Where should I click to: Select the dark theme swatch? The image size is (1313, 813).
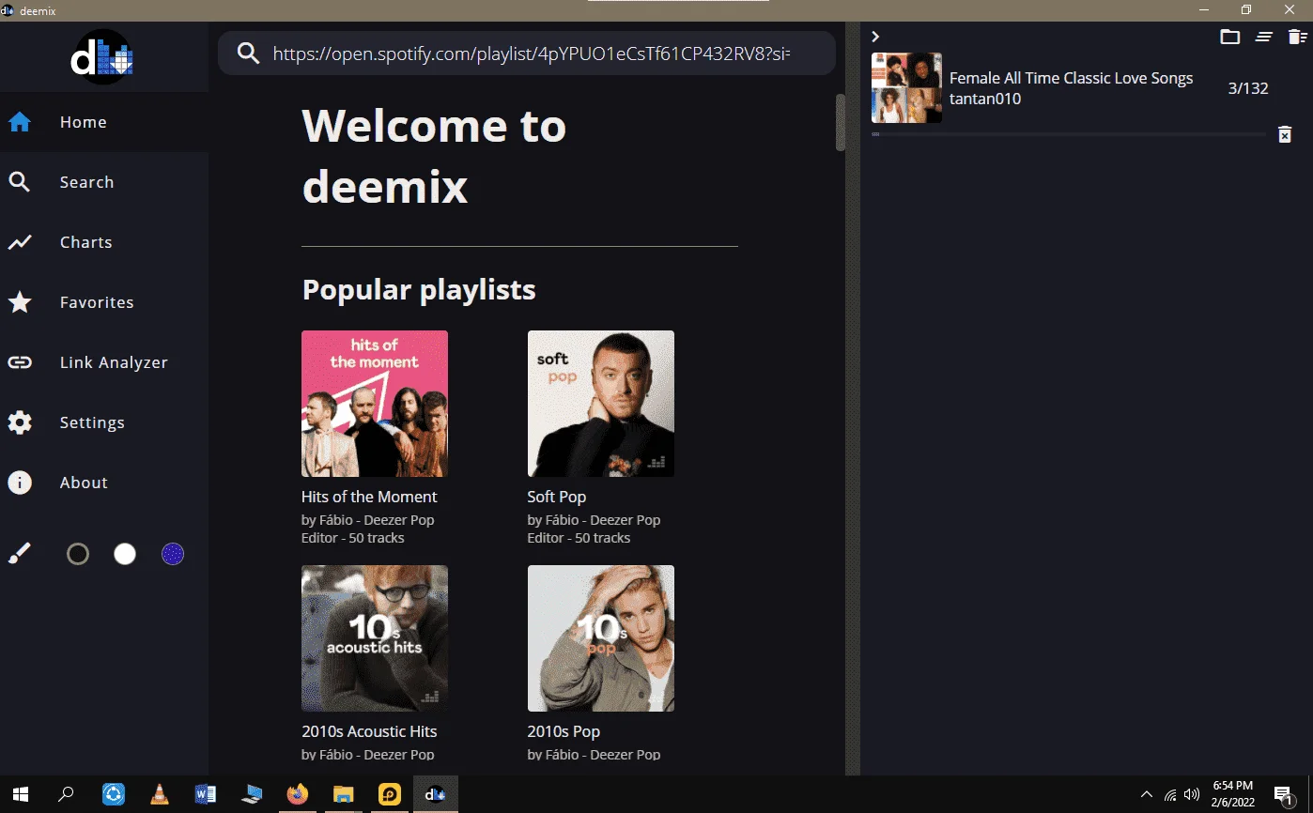click(78, 554)
